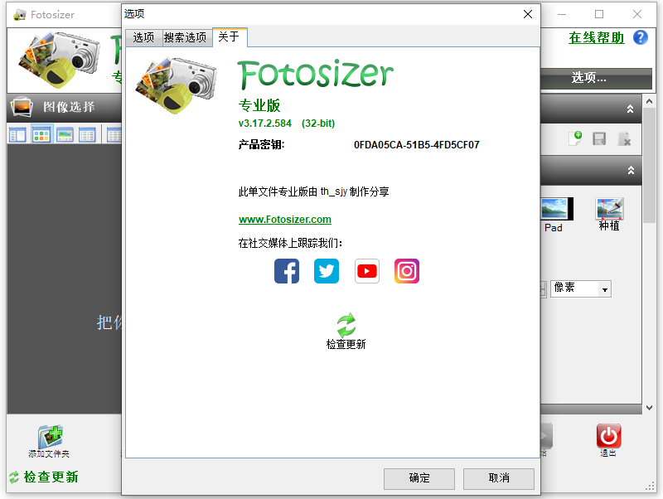Click the camera logo in the about dialog
The height and width of the screenshot is (499, 663).
[176, 86]
